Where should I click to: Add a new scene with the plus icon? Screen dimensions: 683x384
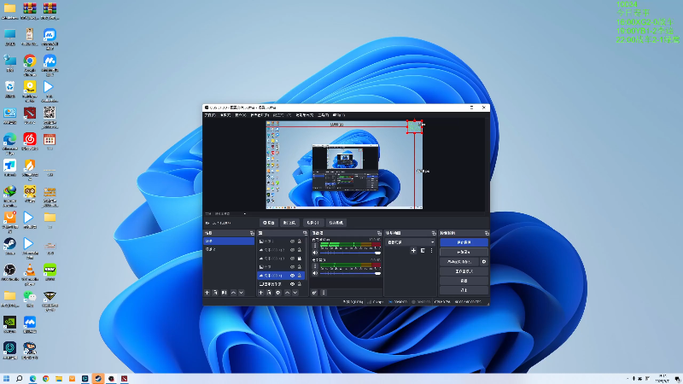(207, 293)
